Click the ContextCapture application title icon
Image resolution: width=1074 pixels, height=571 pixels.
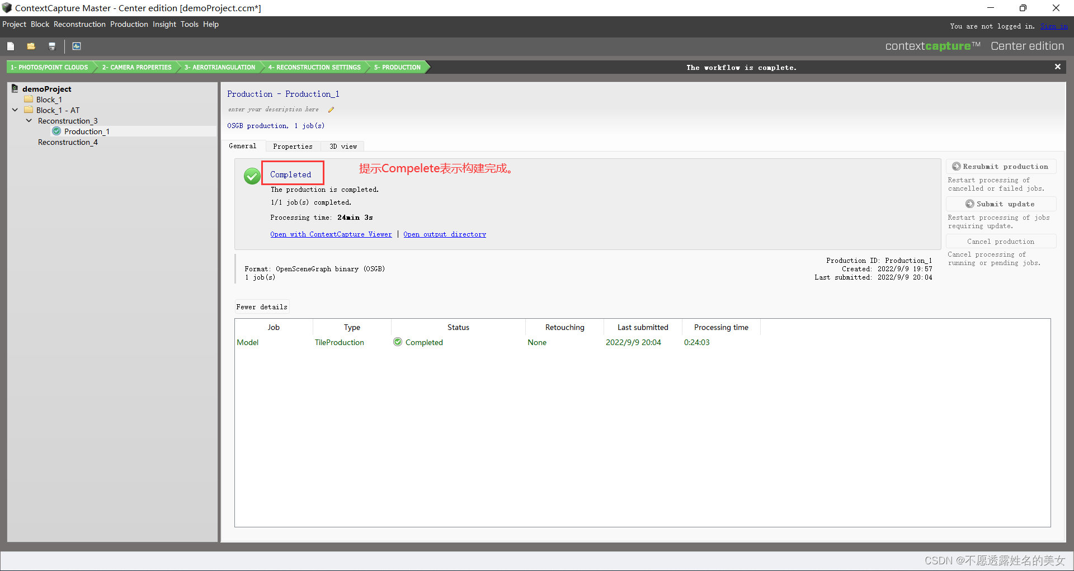pos(7,8)
